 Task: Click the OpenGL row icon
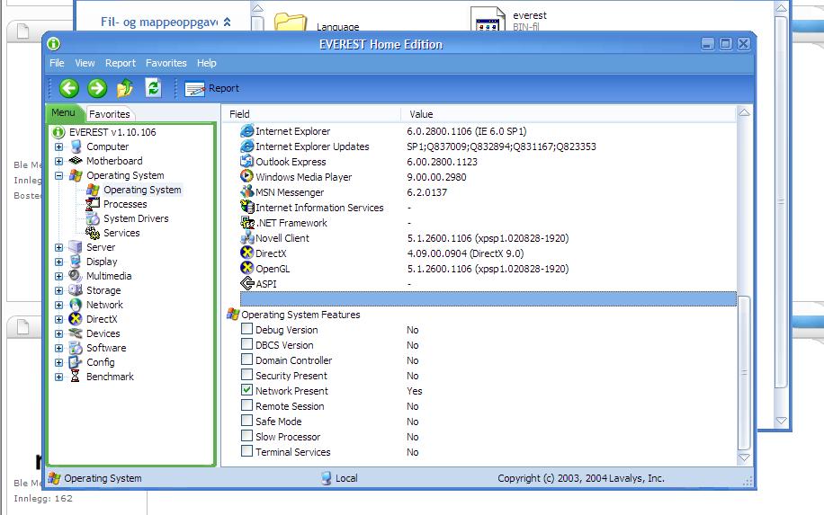246,268
